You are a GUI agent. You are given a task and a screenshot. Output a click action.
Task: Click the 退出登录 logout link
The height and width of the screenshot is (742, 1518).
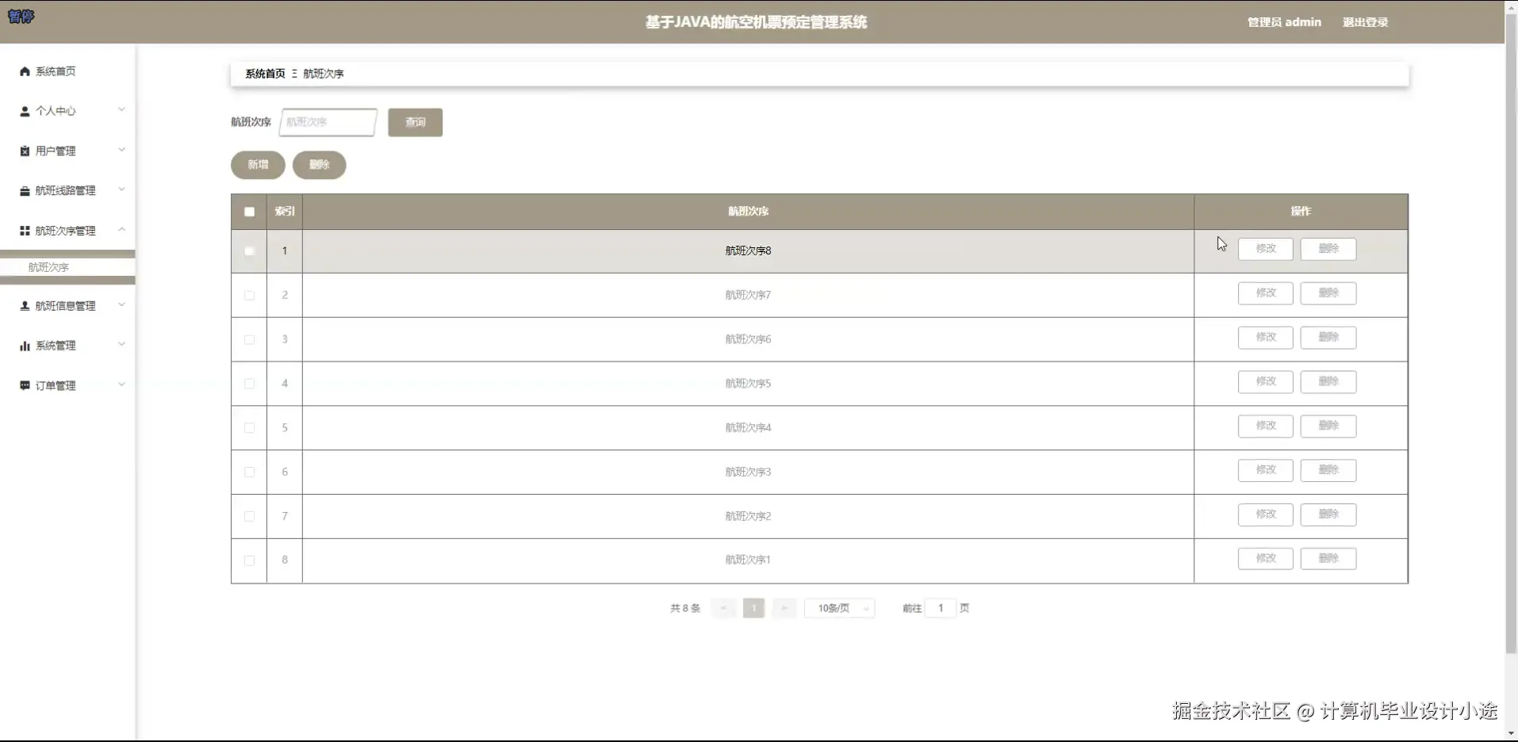click(x=1365, y=22)
